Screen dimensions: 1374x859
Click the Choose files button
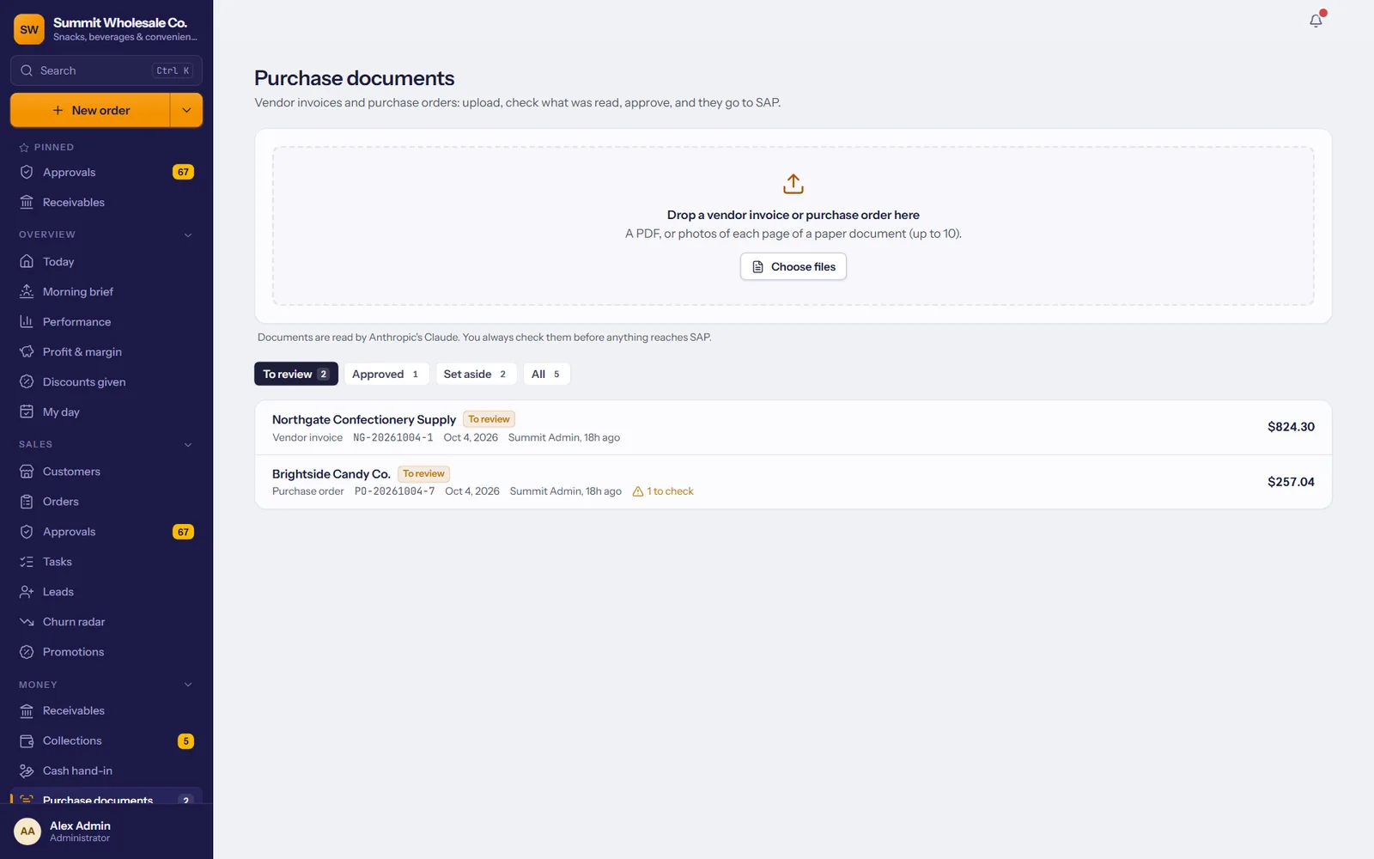[x=793, y=266]
